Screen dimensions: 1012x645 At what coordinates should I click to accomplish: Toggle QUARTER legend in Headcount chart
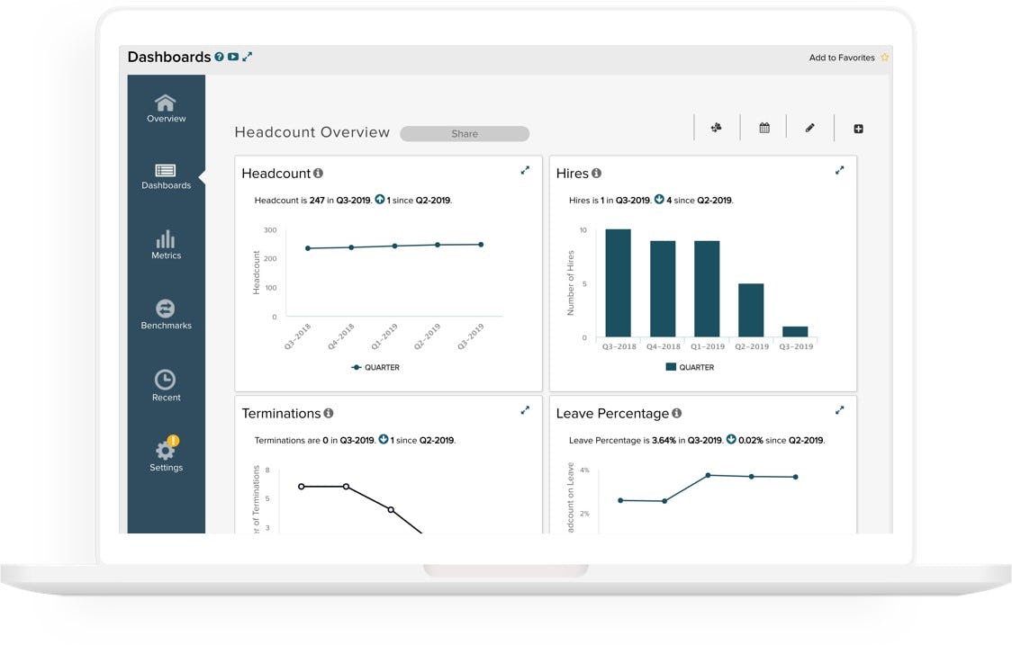coord(375,367)
